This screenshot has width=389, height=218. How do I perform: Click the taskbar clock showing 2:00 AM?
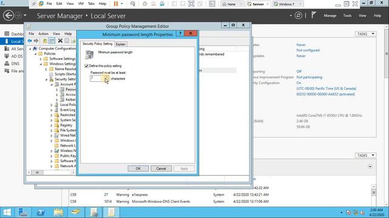coord(376,213)
